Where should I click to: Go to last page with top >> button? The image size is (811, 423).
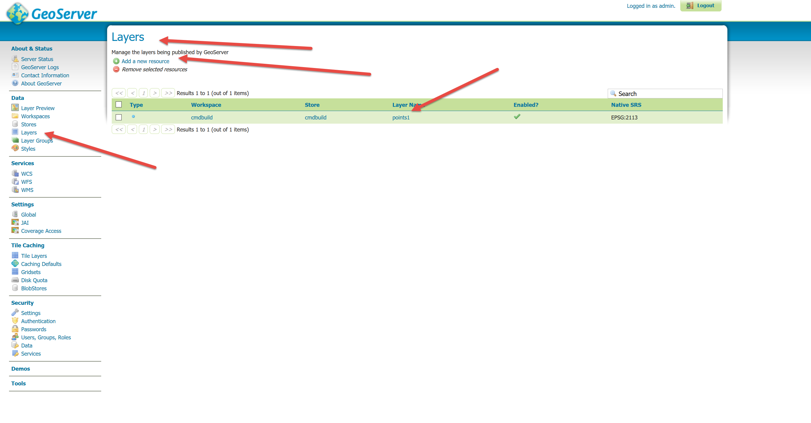click(168, 93)
